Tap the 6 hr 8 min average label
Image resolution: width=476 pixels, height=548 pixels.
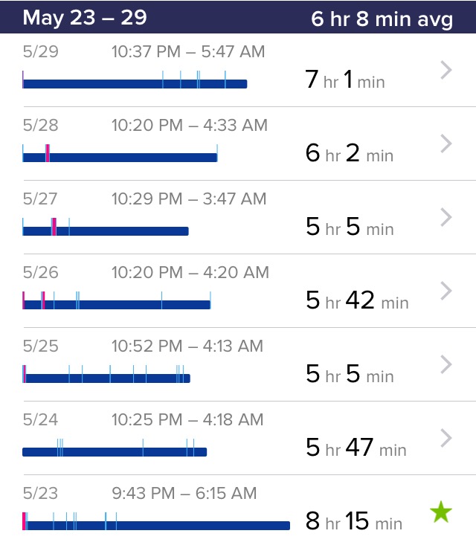(382, 19)
